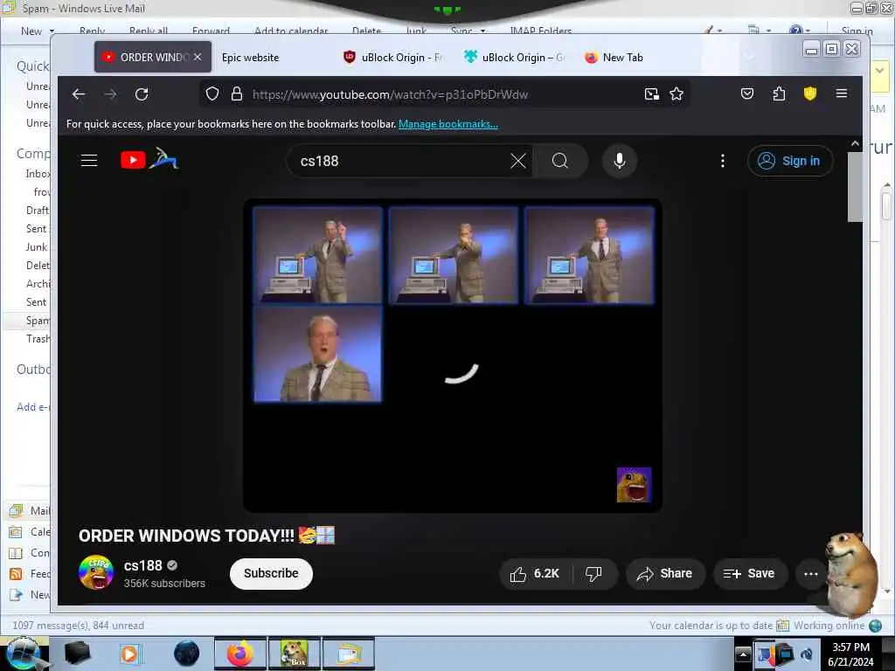Open picture-in-picture icon in address bar

click(652, 94)
